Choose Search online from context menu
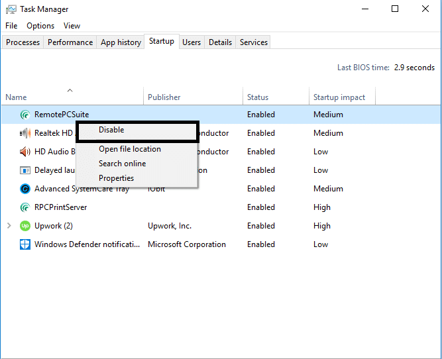This screenshot has width=442, height=359. [x=123, y=164]
